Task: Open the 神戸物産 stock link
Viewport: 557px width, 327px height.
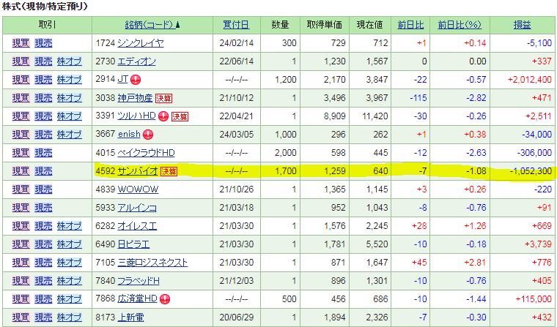Action: tap(135, 98)
